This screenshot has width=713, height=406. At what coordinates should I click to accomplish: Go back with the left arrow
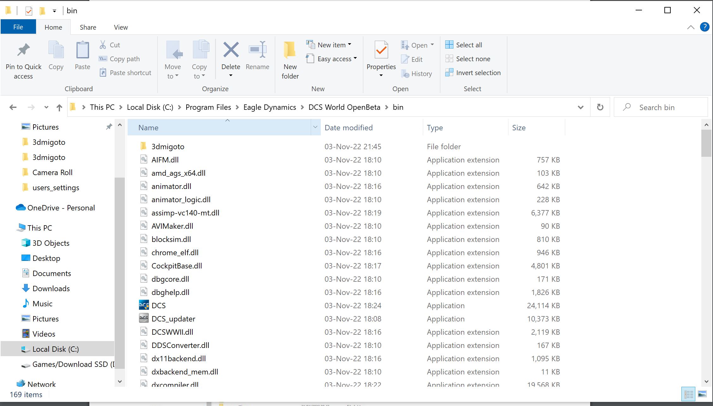(x=13, y=107)
